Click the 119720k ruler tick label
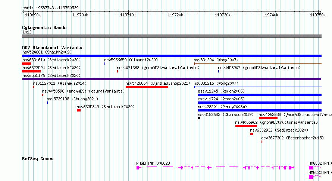Viewport: 332px width, 181px height. click(175, 15)
